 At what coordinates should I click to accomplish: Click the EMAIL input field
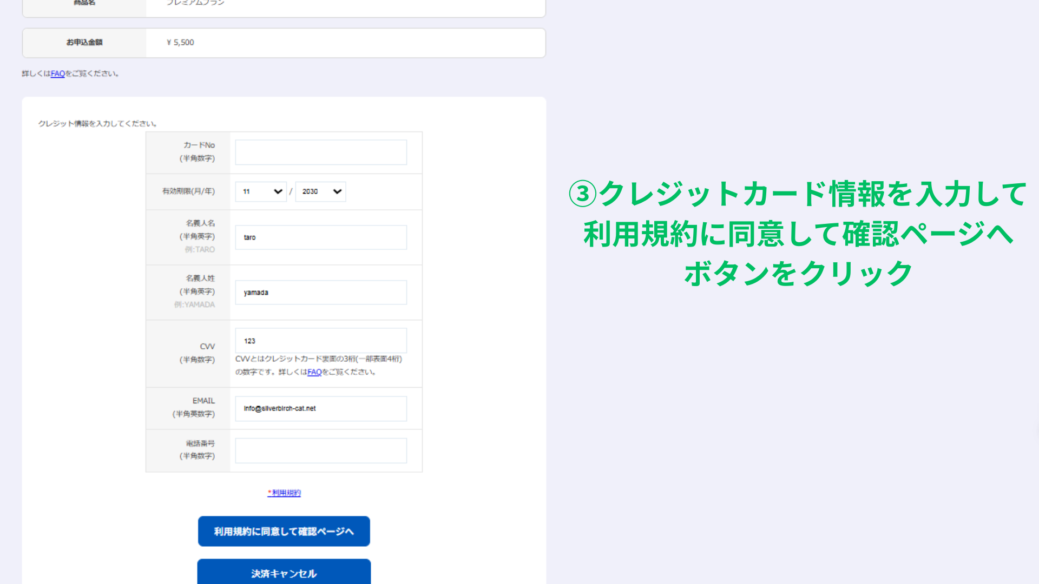(320, 409)
